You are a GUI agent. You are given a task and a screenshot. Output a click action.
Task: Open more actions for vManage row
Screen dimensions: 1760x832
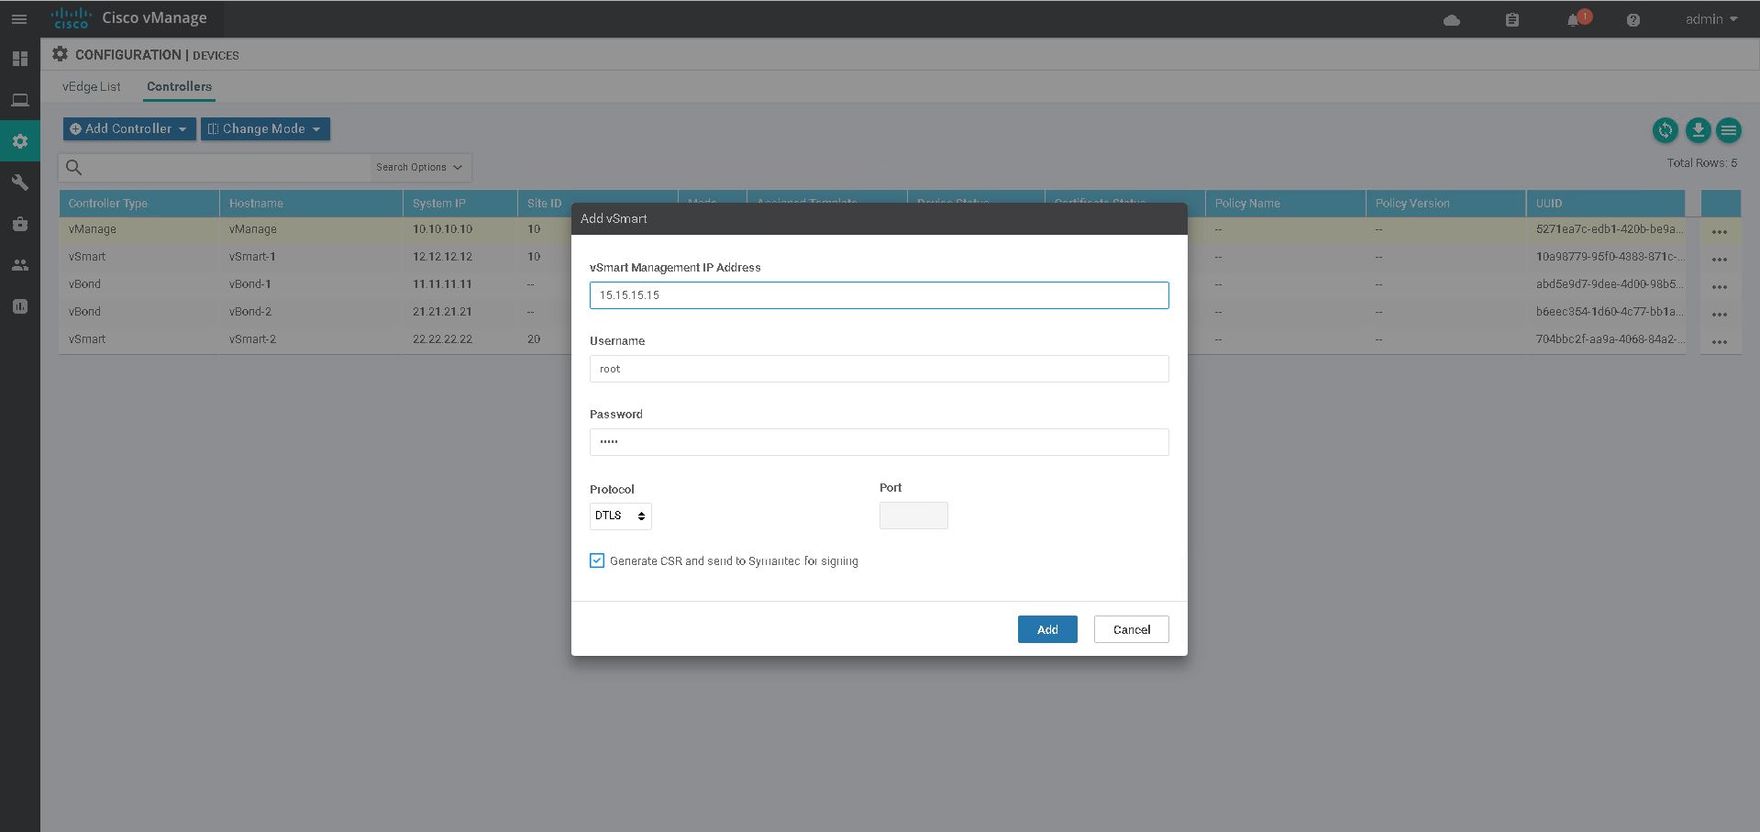pos(1720,232)
